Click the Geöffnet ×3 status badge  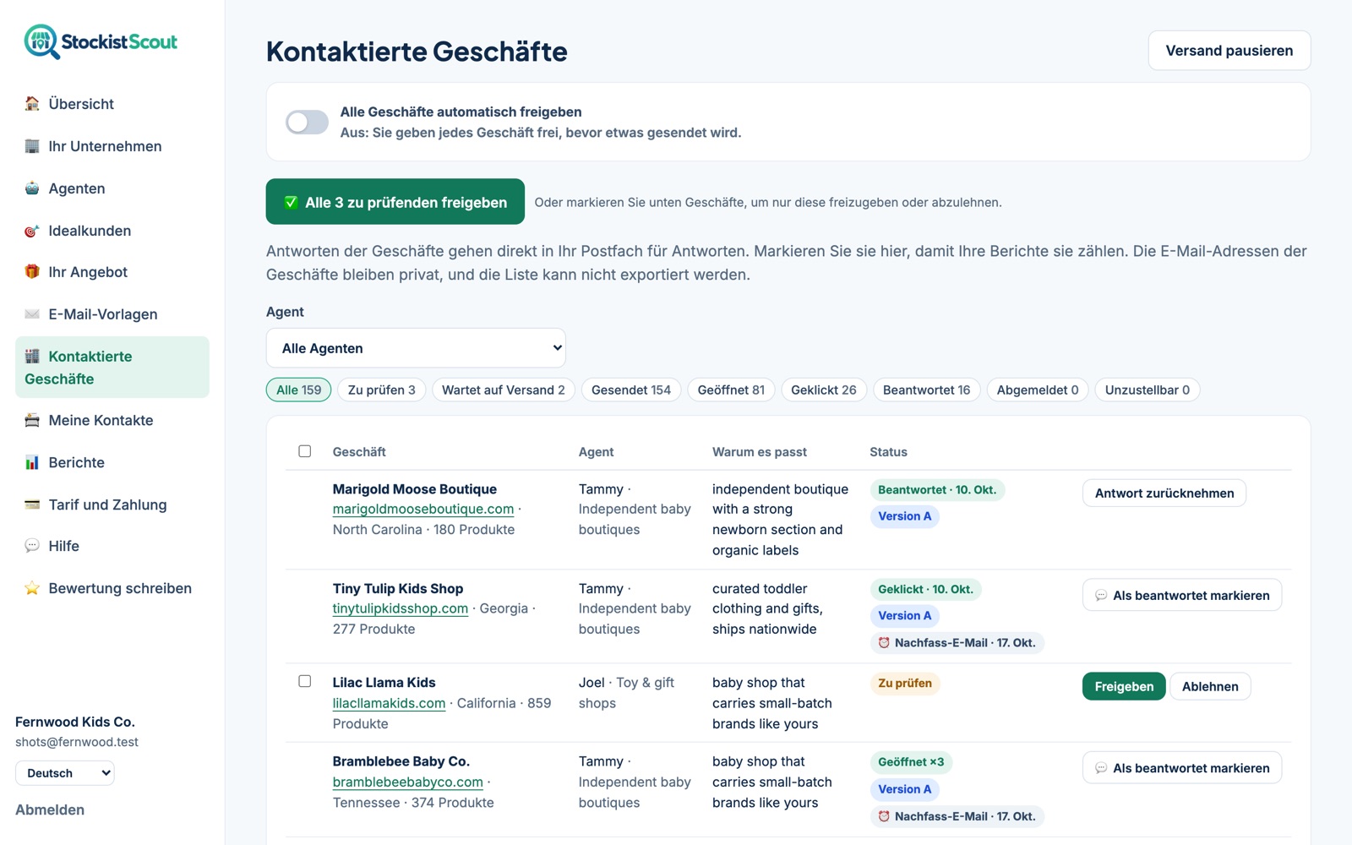pyautogui.click(x=911, y=762)
